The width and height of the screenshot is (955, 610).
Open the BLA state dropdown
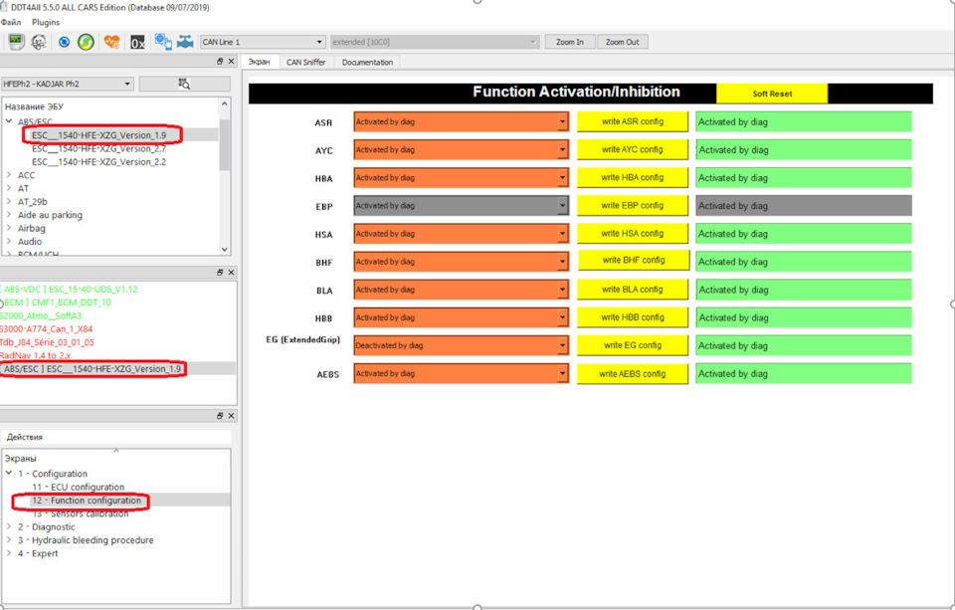coord(461,290)
